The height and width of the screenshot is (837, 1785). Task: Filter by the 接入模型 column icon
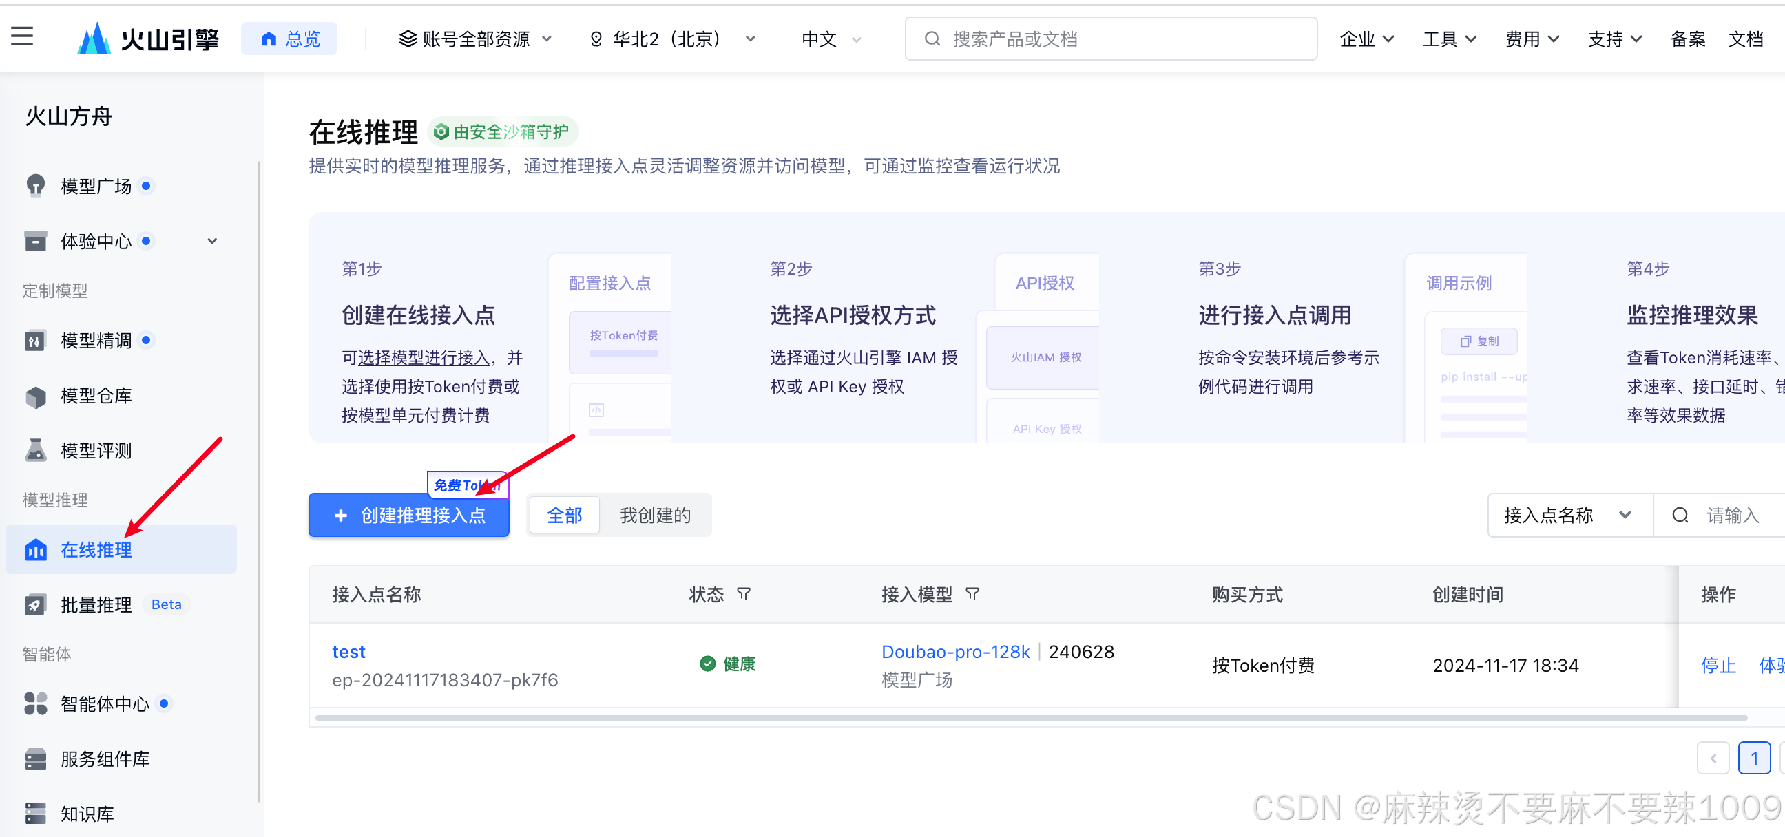click(972, 595)
